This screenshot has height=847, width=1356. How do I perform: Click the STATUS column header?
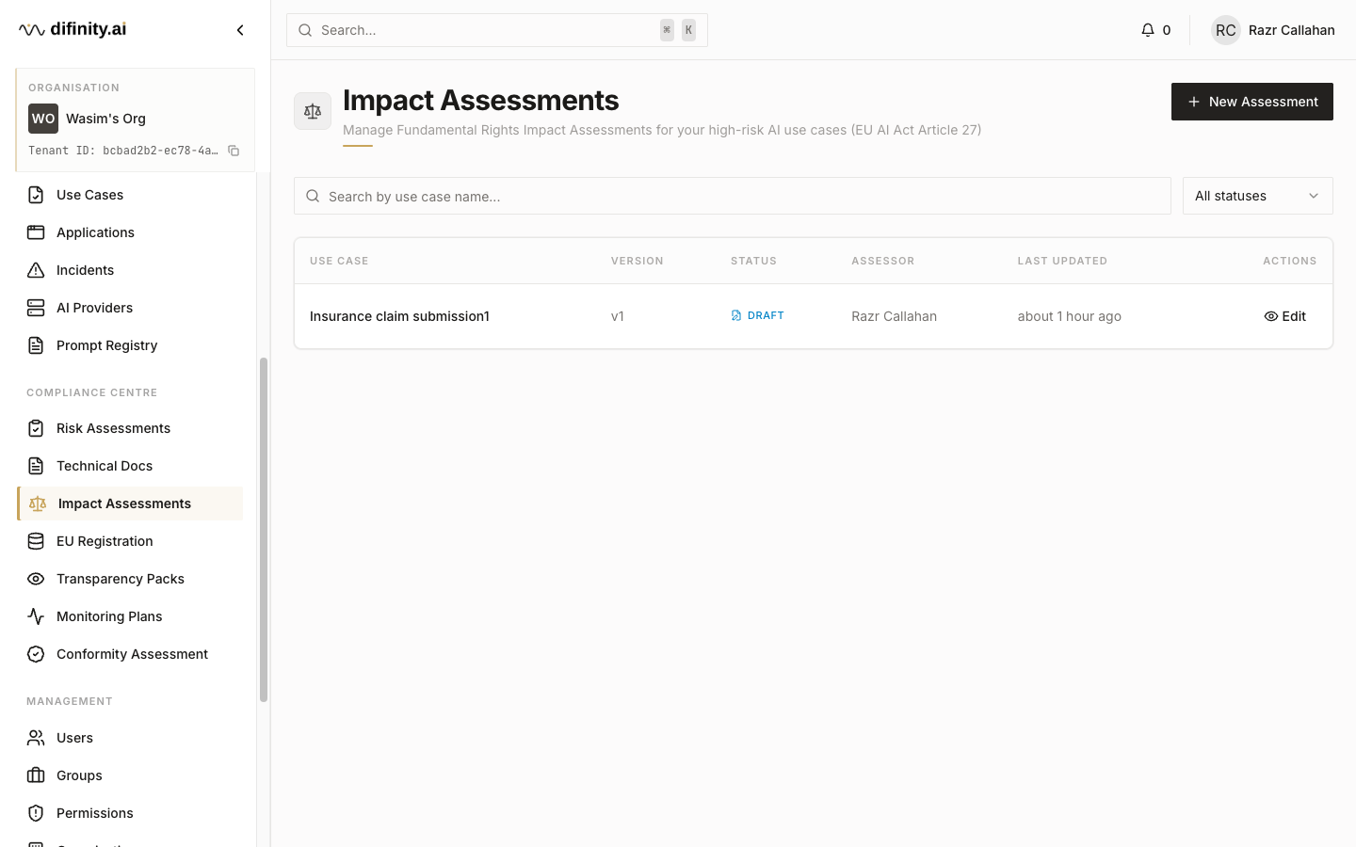coord(753,261)
